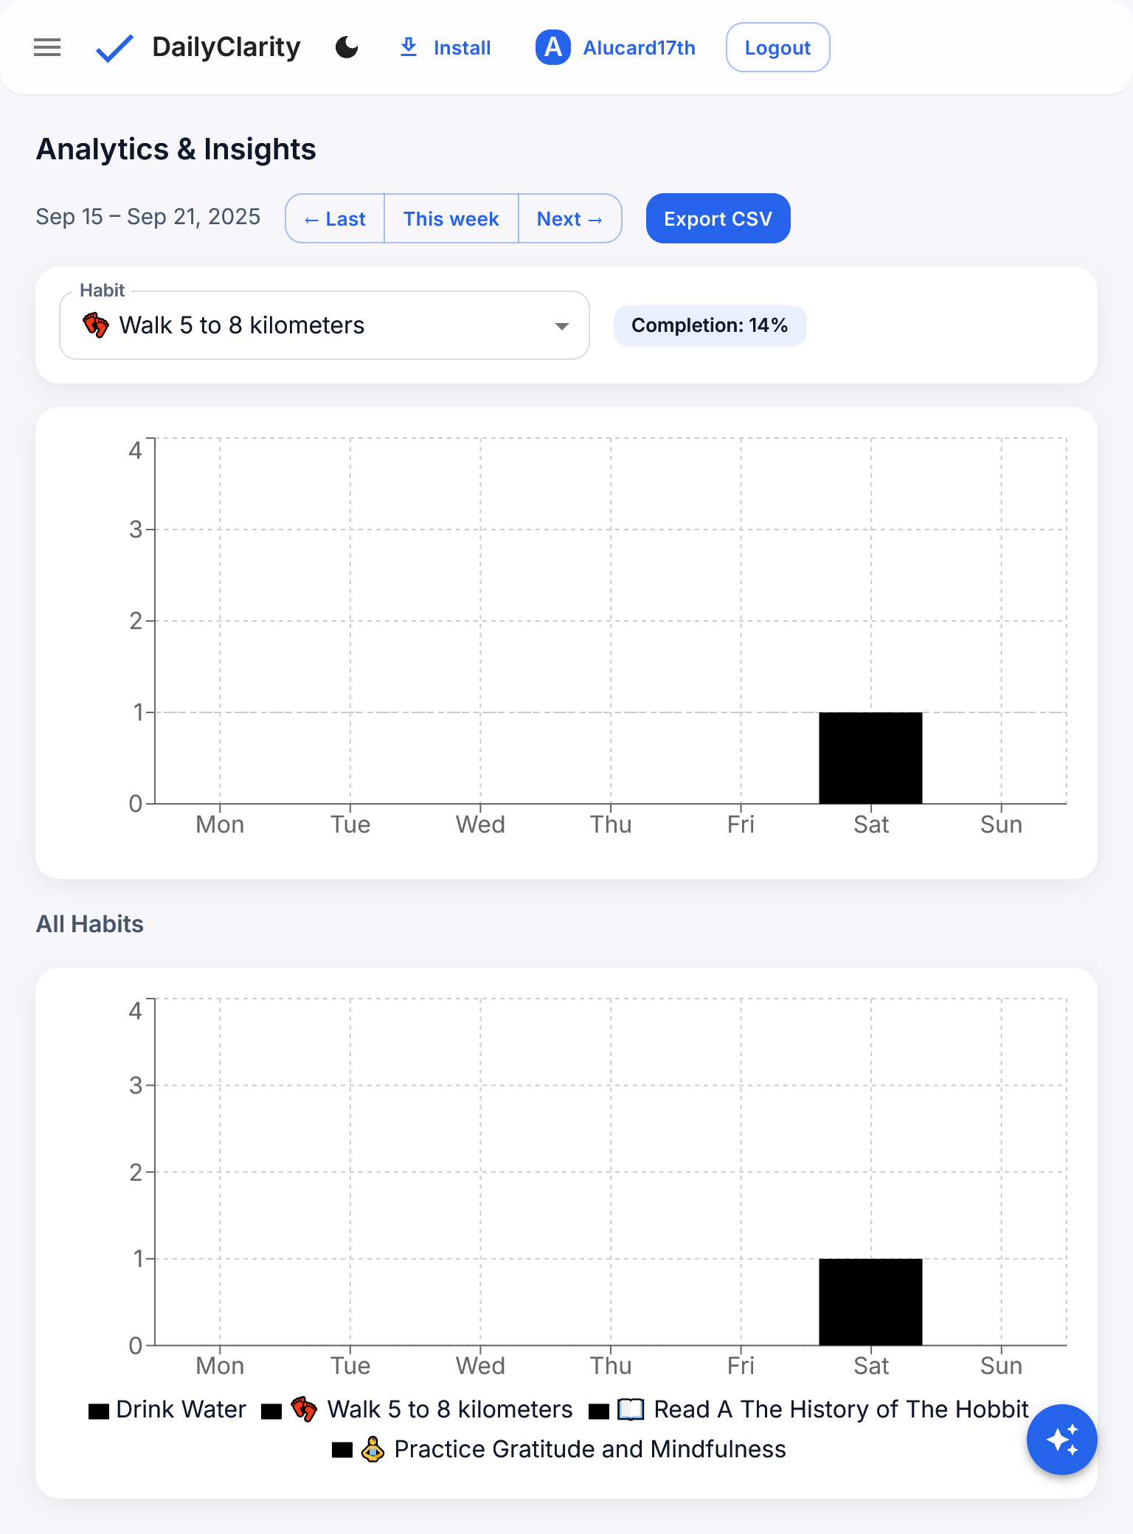Click the Install download icon

[409, 48]
